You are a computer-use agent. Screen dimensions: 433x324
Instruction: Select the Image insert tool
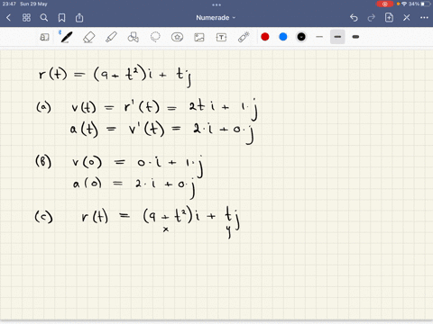click(199, 37)
